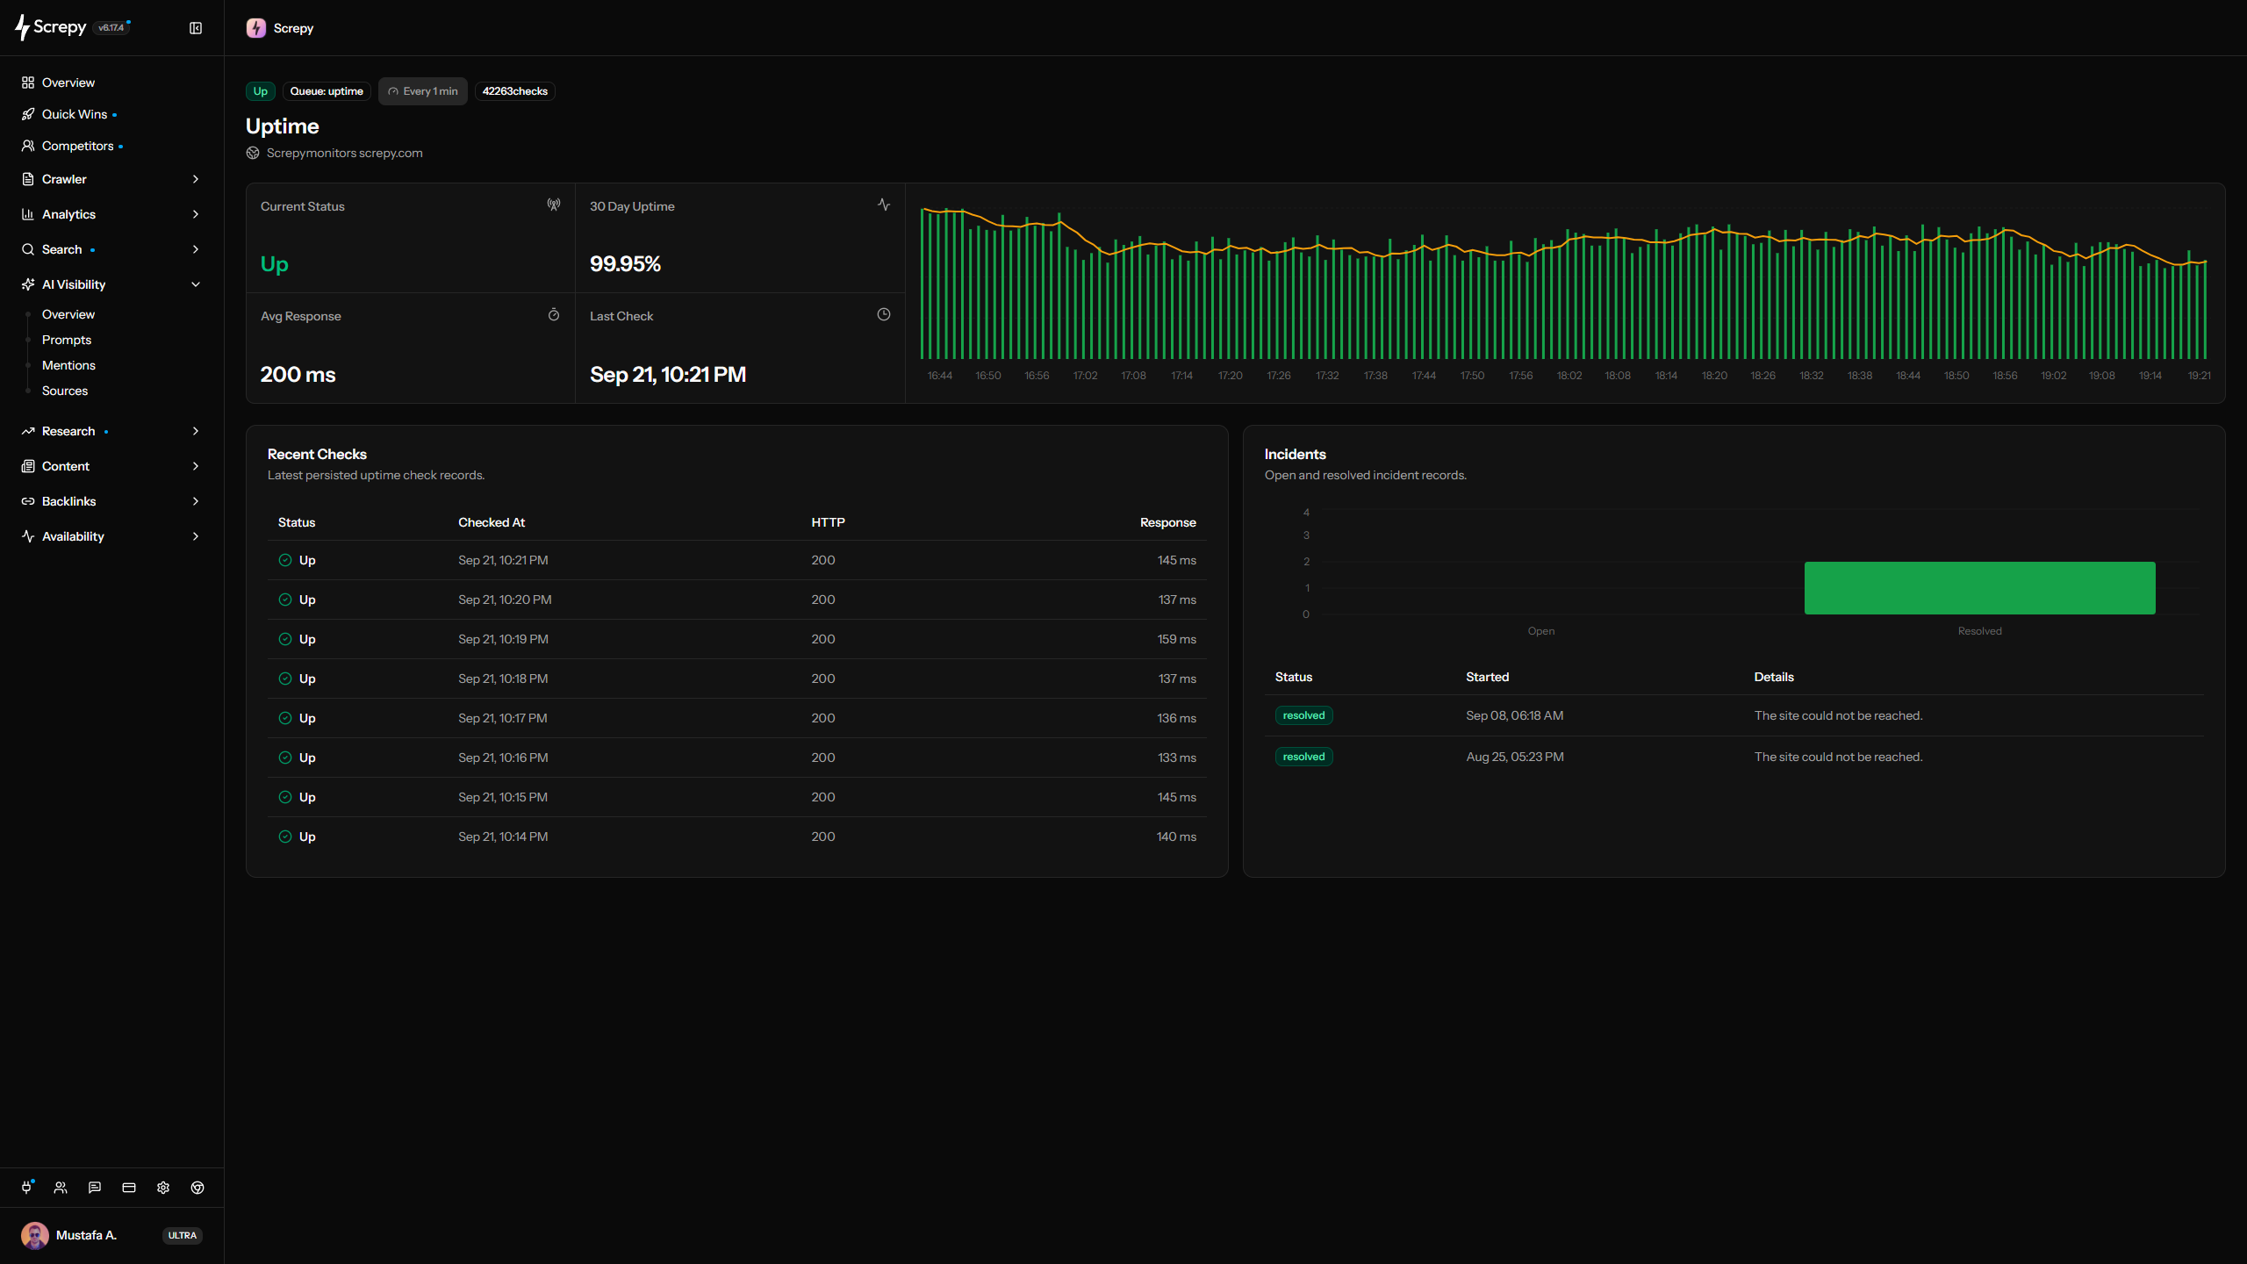This screenshot has height=1264, width=2247.
Task: Click the globe icon beside screpy.com
Action: click(253, 153)
